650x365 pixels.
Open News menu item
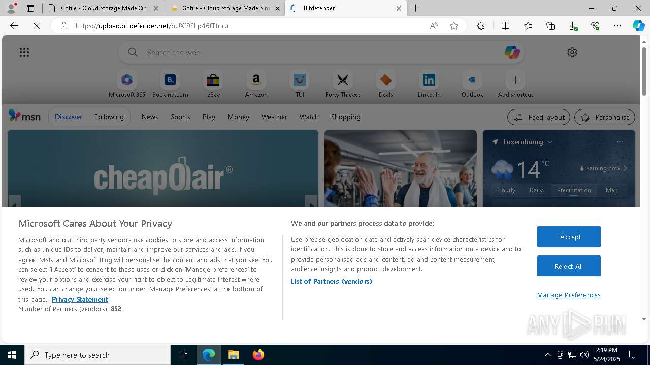point(150,117)
